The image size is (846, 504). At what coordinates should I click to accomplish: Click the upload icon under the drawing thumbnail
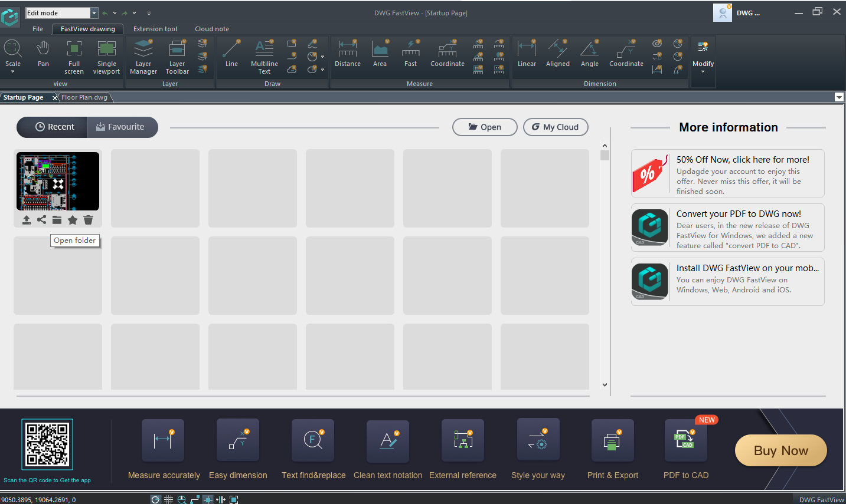(x=26, y=220)
